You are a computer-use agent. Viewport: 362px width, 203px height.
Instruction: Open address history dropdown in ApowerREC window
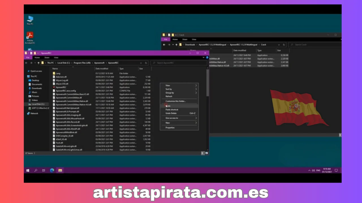pos(141,63)
